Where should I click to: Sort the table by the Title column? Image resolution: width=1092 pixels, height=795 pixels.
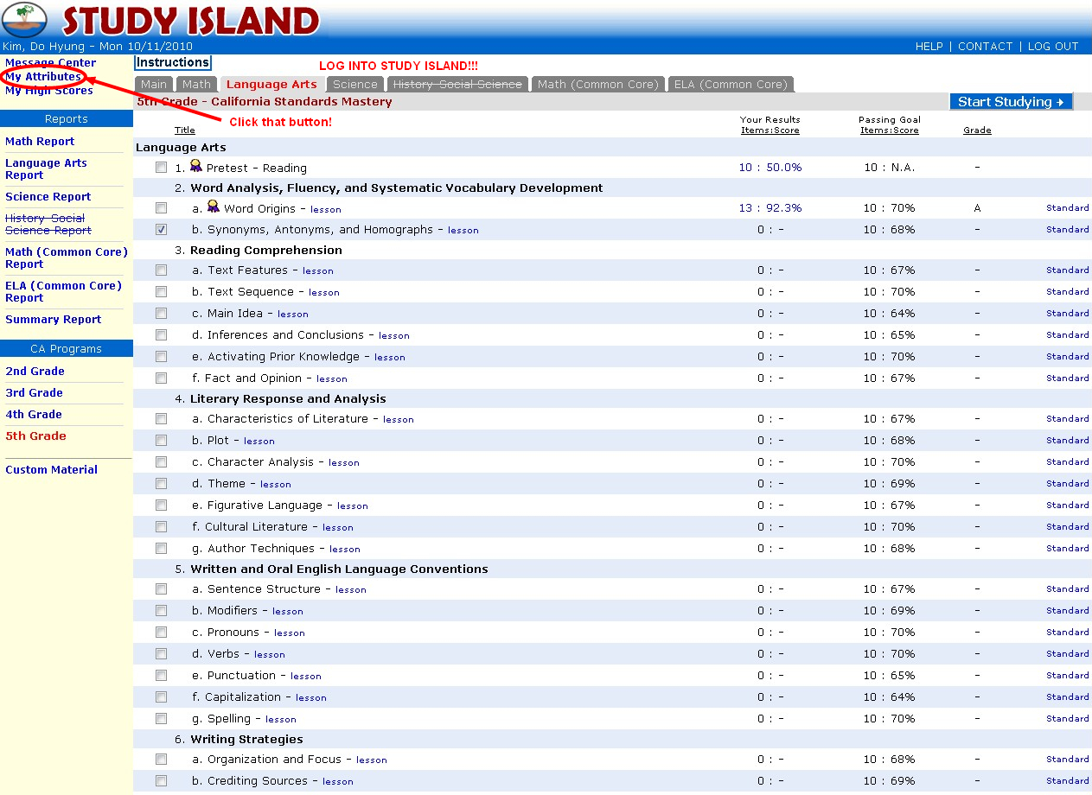pyautogui.click(x=185, y=130)
